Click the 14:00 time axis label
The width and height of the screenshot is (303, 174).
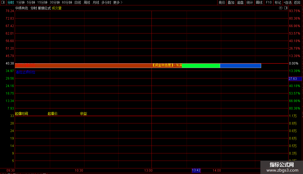coord(217,171)
